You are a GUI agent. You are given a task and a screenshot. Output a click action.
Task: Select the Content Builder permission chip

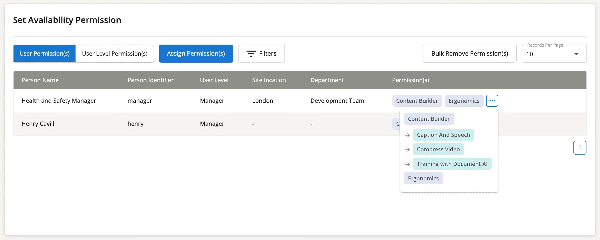(417, 100)
